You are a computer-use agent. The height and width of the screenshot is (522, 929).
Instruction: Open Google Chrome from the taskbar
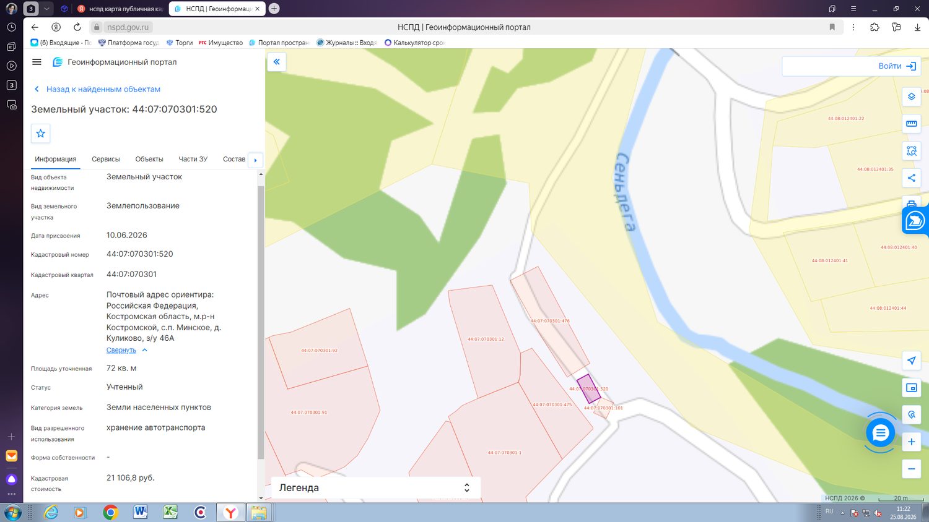pyautogui.click(x=110, y=513)
